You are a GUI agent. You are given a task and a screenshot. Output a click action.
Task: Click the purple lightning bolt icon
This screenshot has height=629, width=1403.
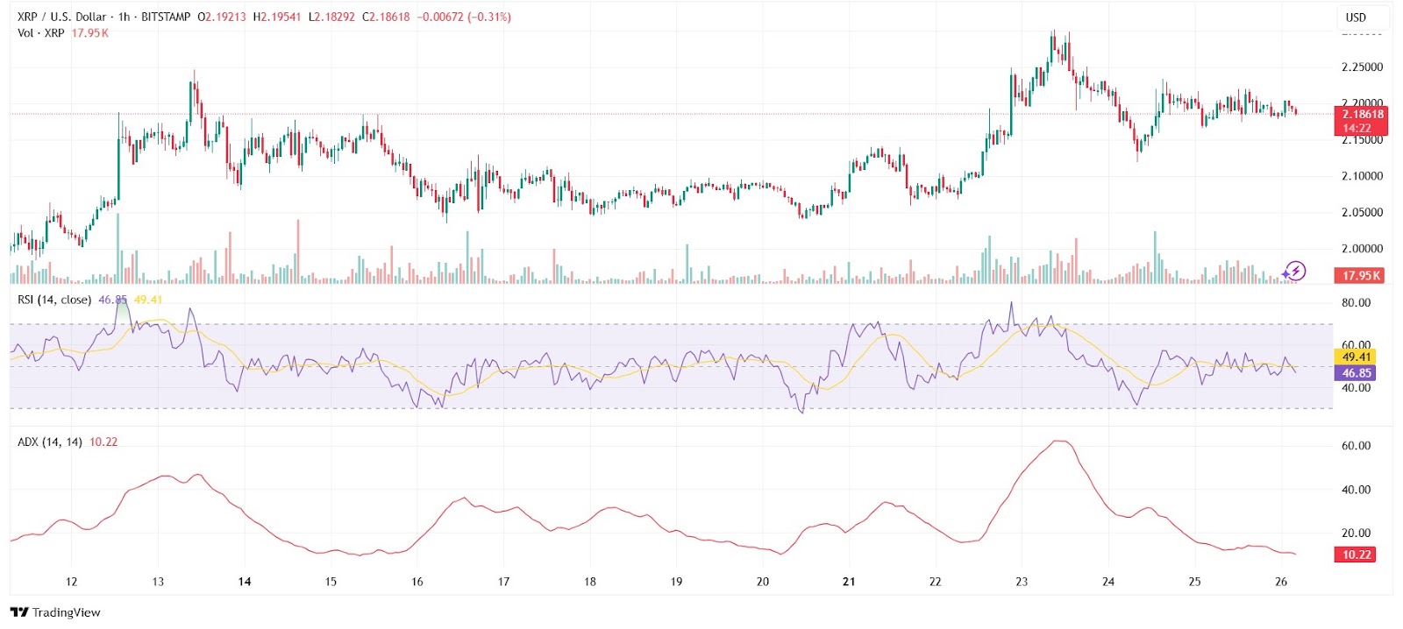tap(1294, 272)
